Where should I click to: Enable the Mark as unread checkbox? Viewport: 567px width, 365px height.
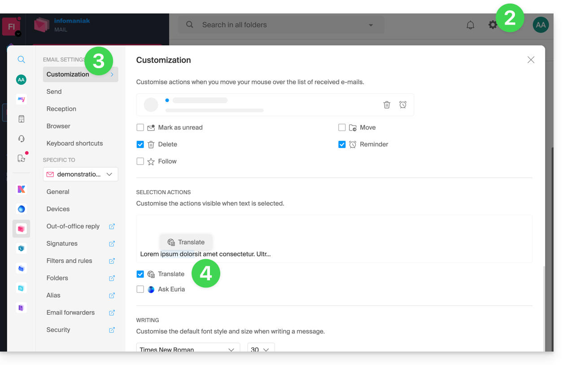coord(140,127)
